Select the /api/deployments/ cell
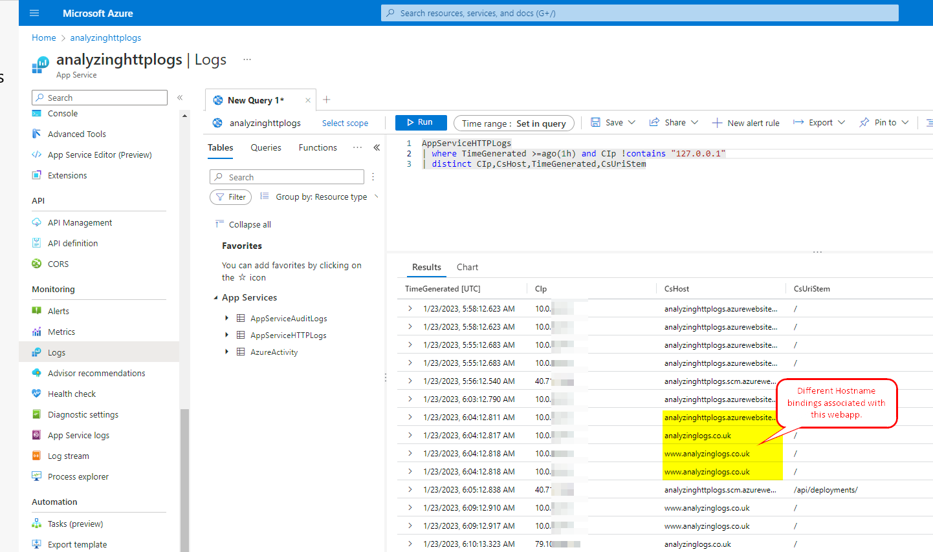Viewport: 933px width, 552px height. tap(826, 490)
